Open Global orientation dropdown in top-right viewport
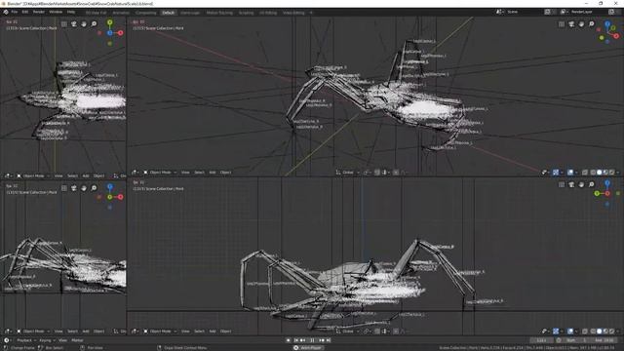The width and height of the screenshot is (624, 351). pos(347,173)
